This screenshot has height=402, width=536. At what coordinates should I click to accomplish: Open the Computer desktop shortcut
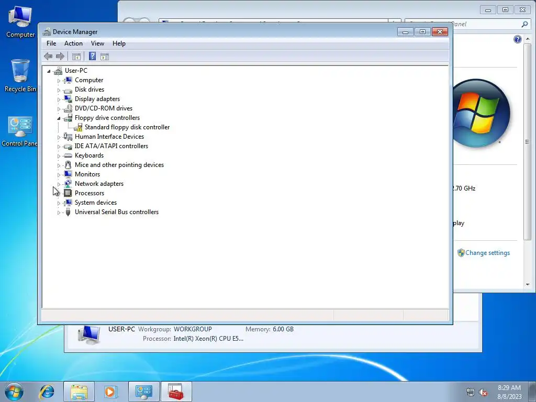point(20,21)
